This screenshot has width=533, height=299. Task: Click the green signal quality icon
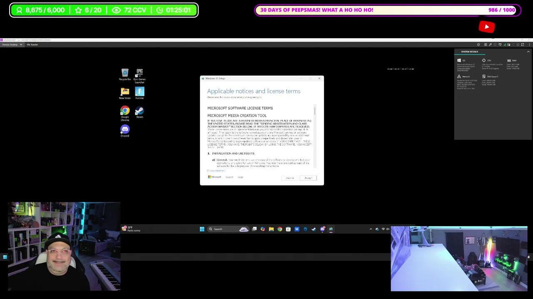(505, 44)
